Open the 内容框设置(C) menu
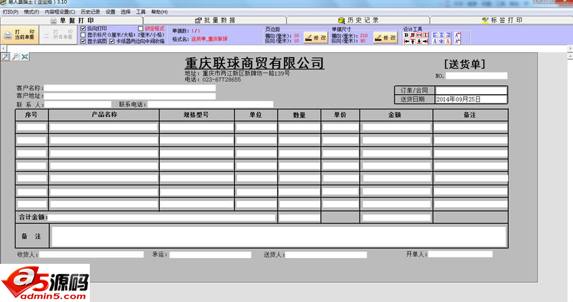573x302 pixels. click(60, 12)
